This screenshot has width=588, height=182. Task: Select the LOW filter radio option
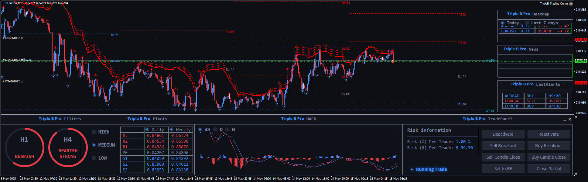pyautogui.click(x=94, y=158)
